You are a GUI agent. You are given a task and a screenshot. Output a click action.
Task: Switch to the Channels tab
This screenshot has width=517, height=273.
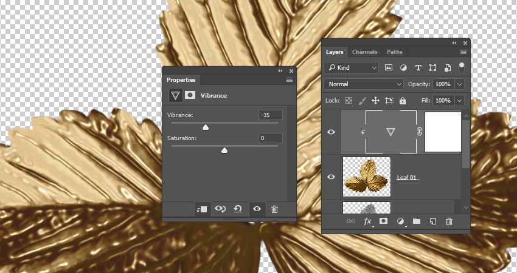(364, 52)
